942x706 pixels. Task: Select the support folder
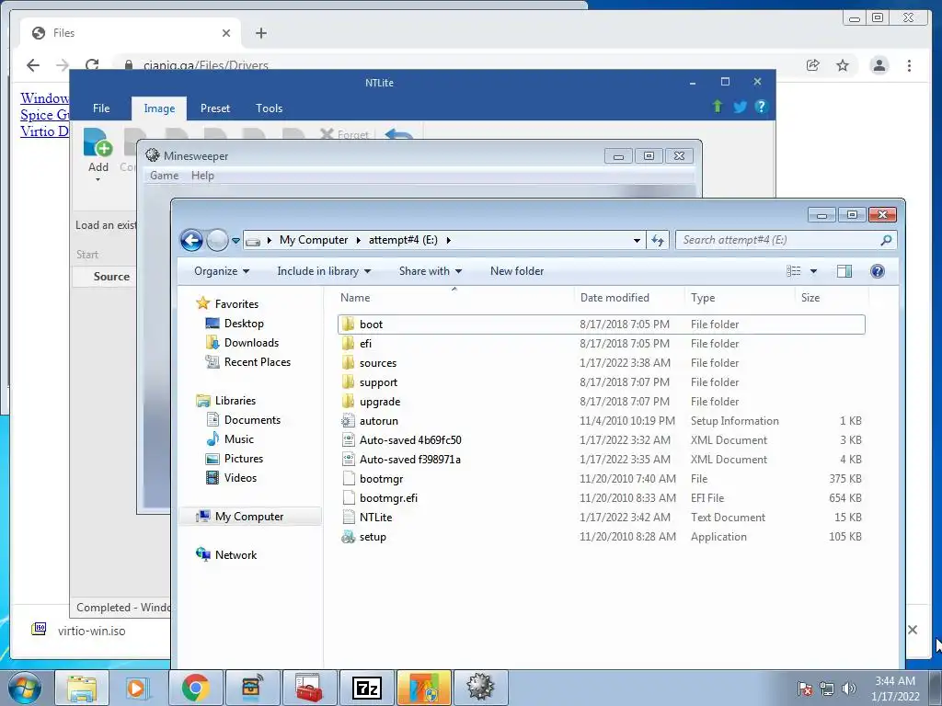601,381
